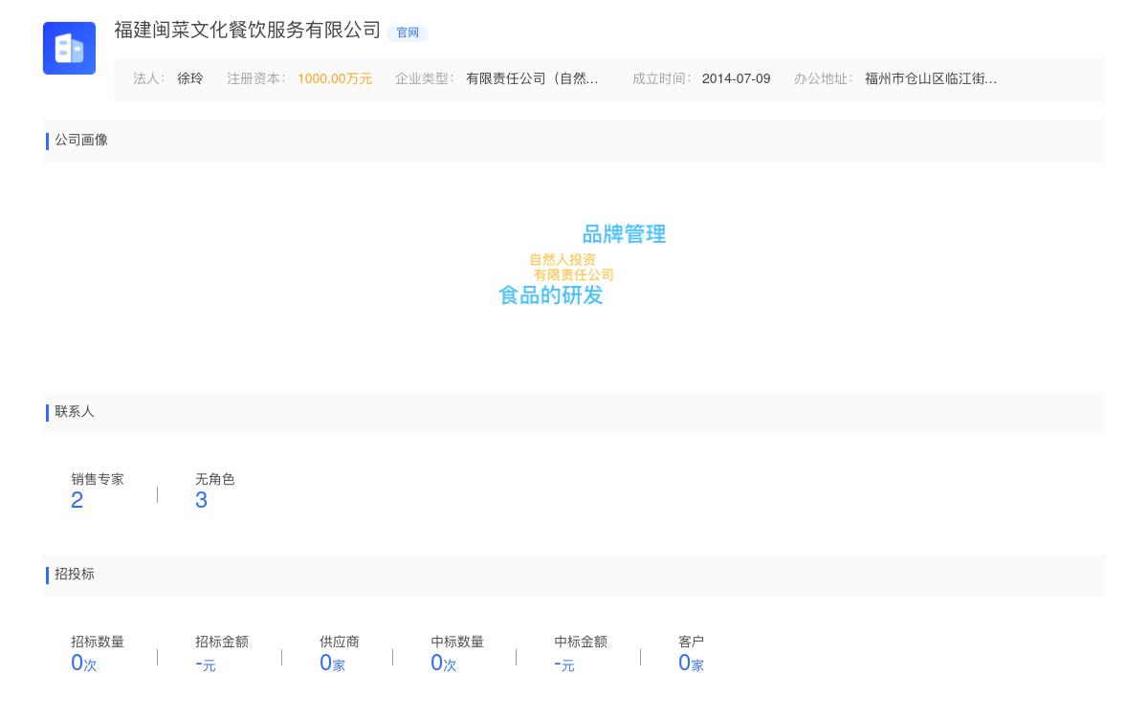Click legal representative name 徐玲
The width and height of the screenshot is (1148, 719).
(x=190, y=79)
